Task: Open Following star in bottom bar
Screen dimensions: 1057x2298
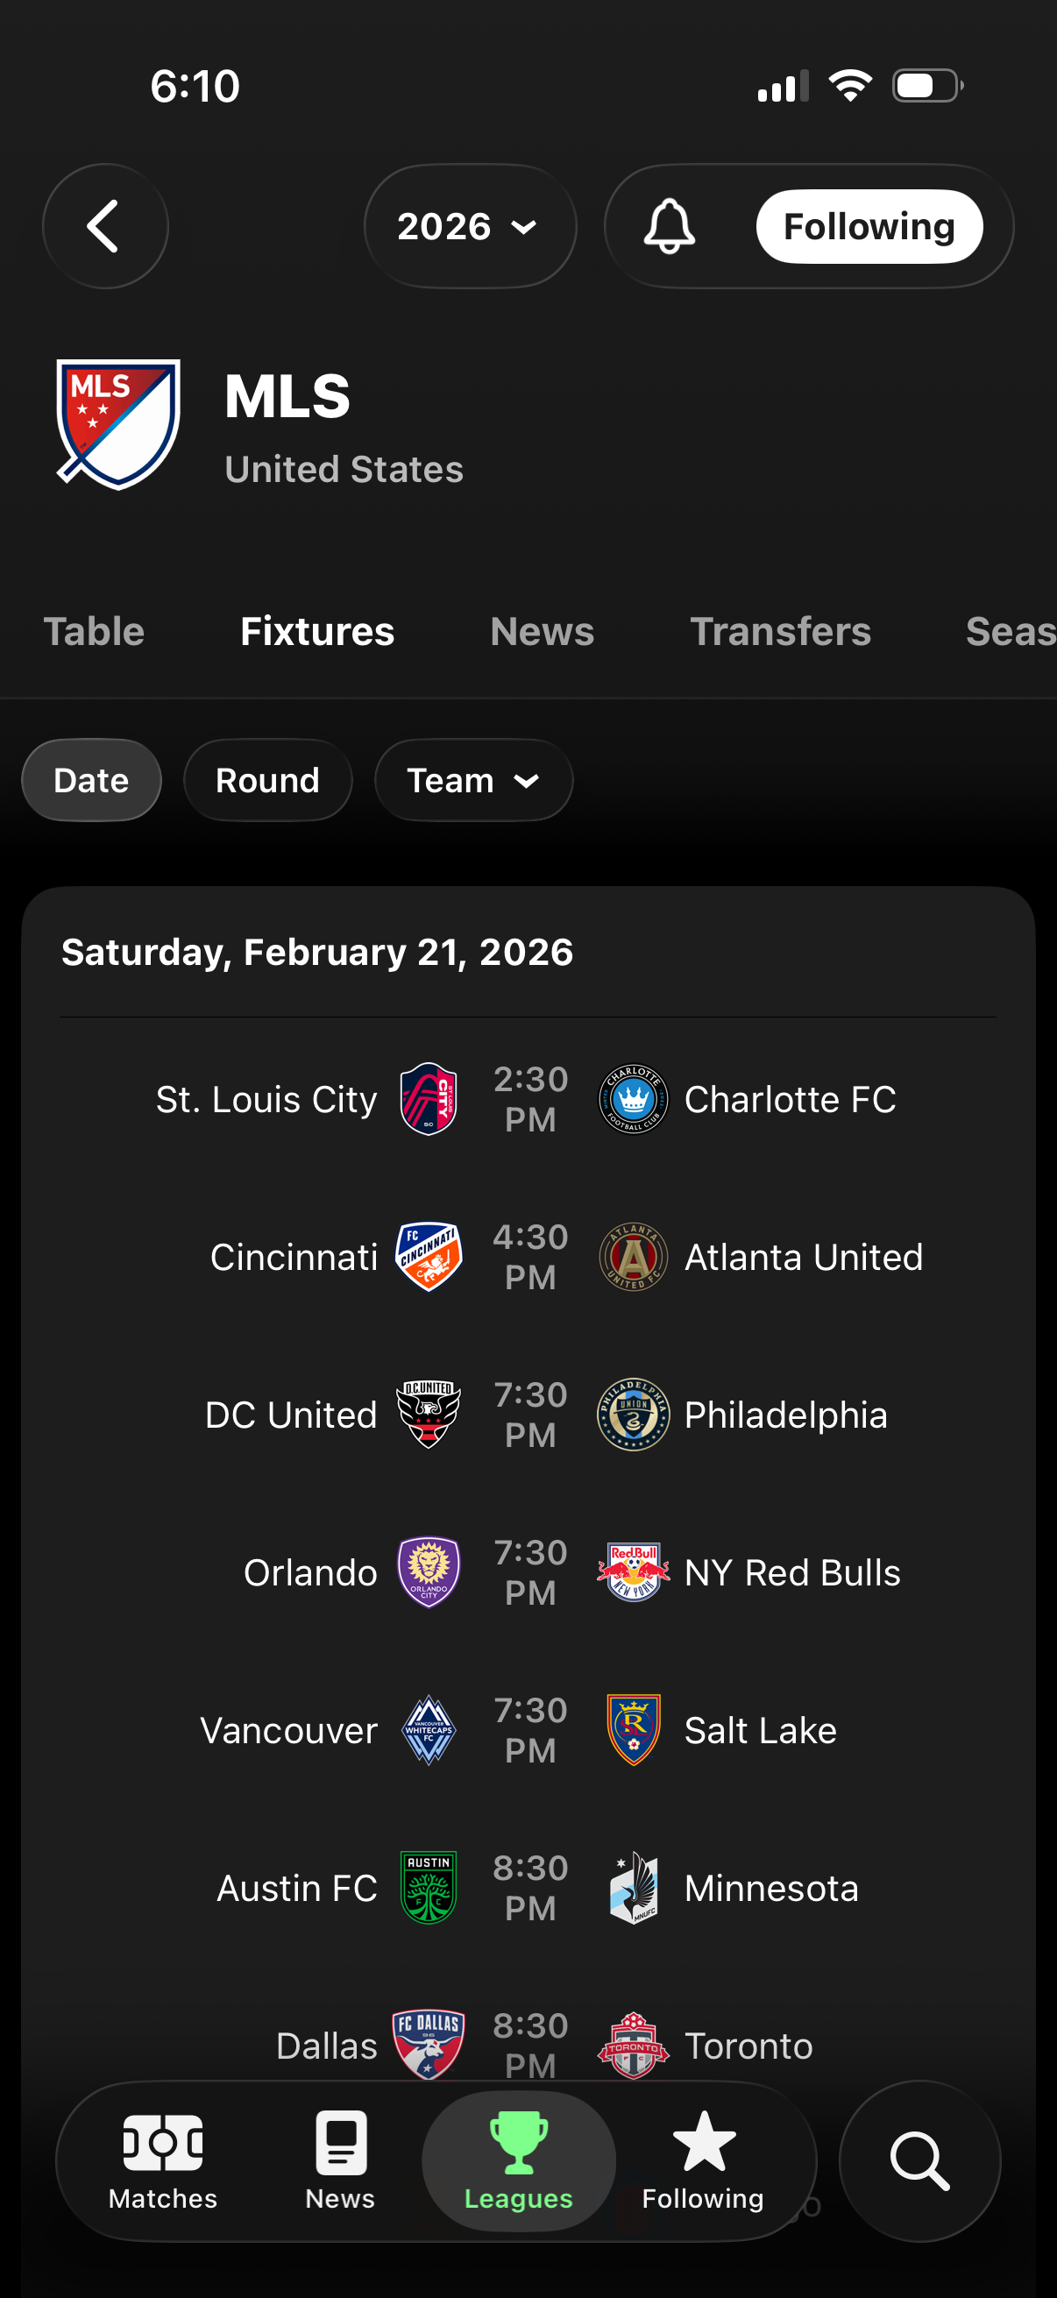Action: click(x=703, y=2160)
